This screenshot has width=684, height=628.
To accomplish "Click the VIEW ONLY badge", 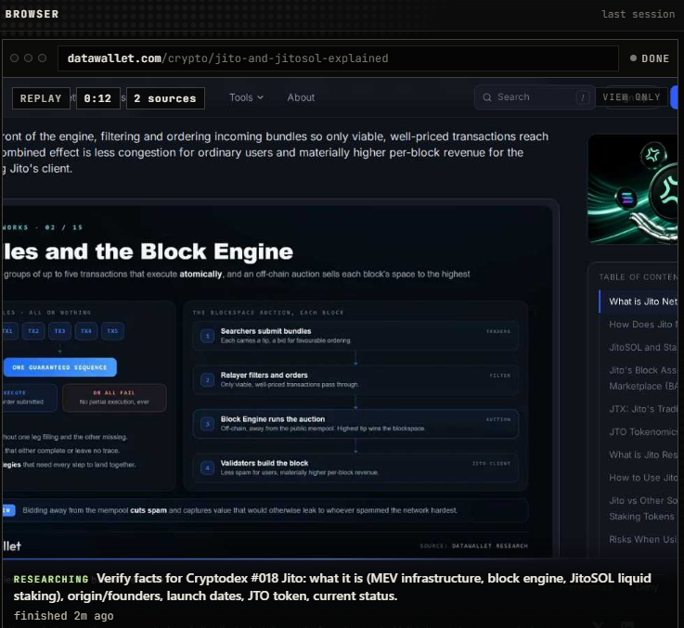I will click(631, 96).
